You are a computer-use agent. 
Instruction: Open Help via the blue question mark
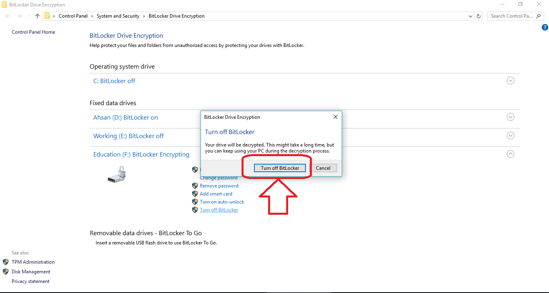545,28
